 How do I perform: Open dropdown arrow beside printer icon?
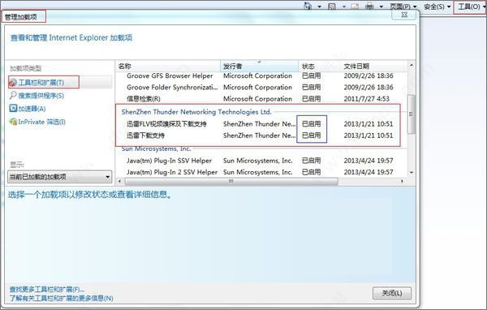coord(381,6)
